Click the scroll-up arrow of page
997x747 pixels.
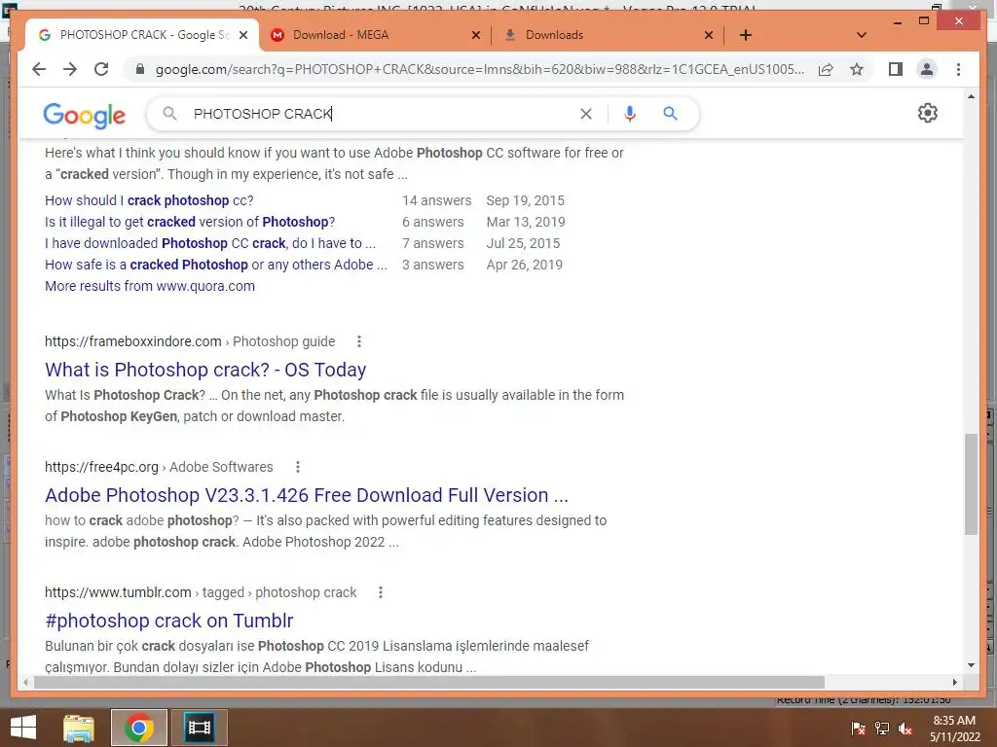971,96
